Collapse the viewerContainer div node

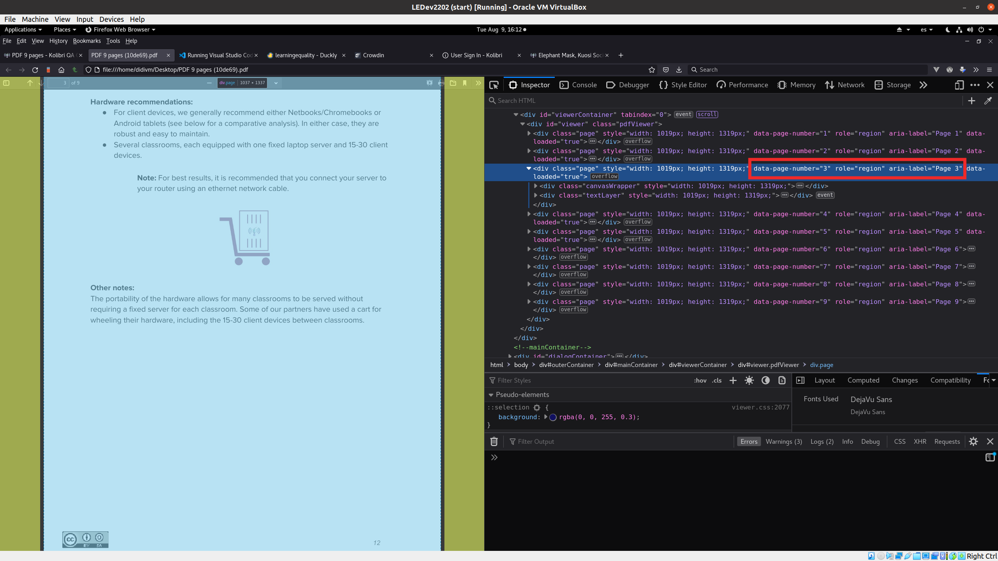click(516, 115)
